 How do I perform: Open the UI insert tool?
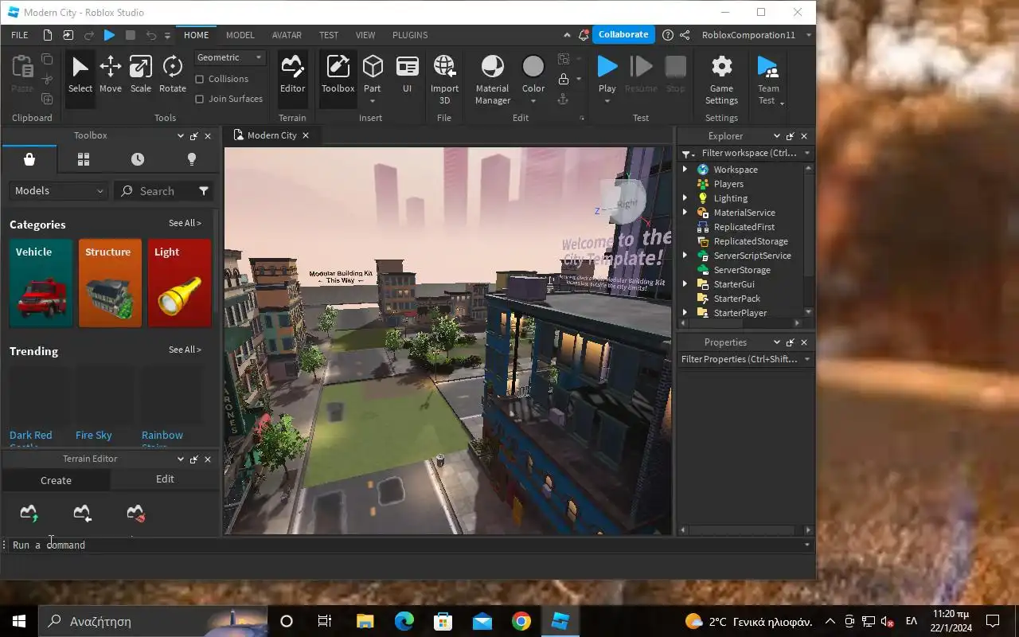click(x=407, y=75)
